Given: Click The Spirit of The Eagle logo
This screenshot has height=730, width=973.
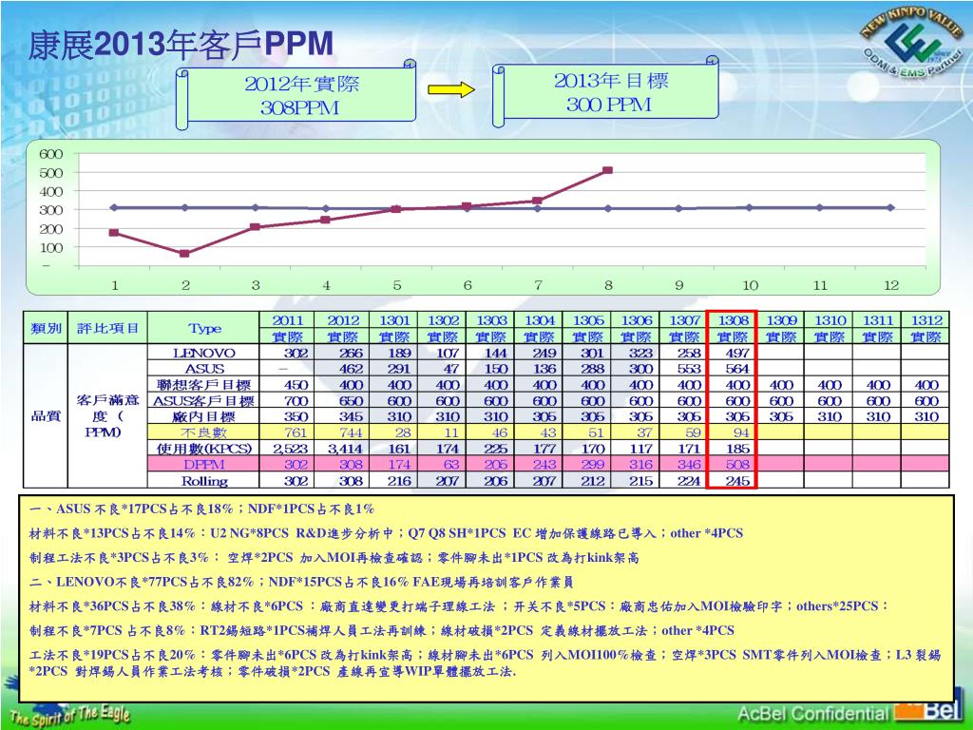Looking at the screenshot, I should pyautogui.click(x=69, y=716).
